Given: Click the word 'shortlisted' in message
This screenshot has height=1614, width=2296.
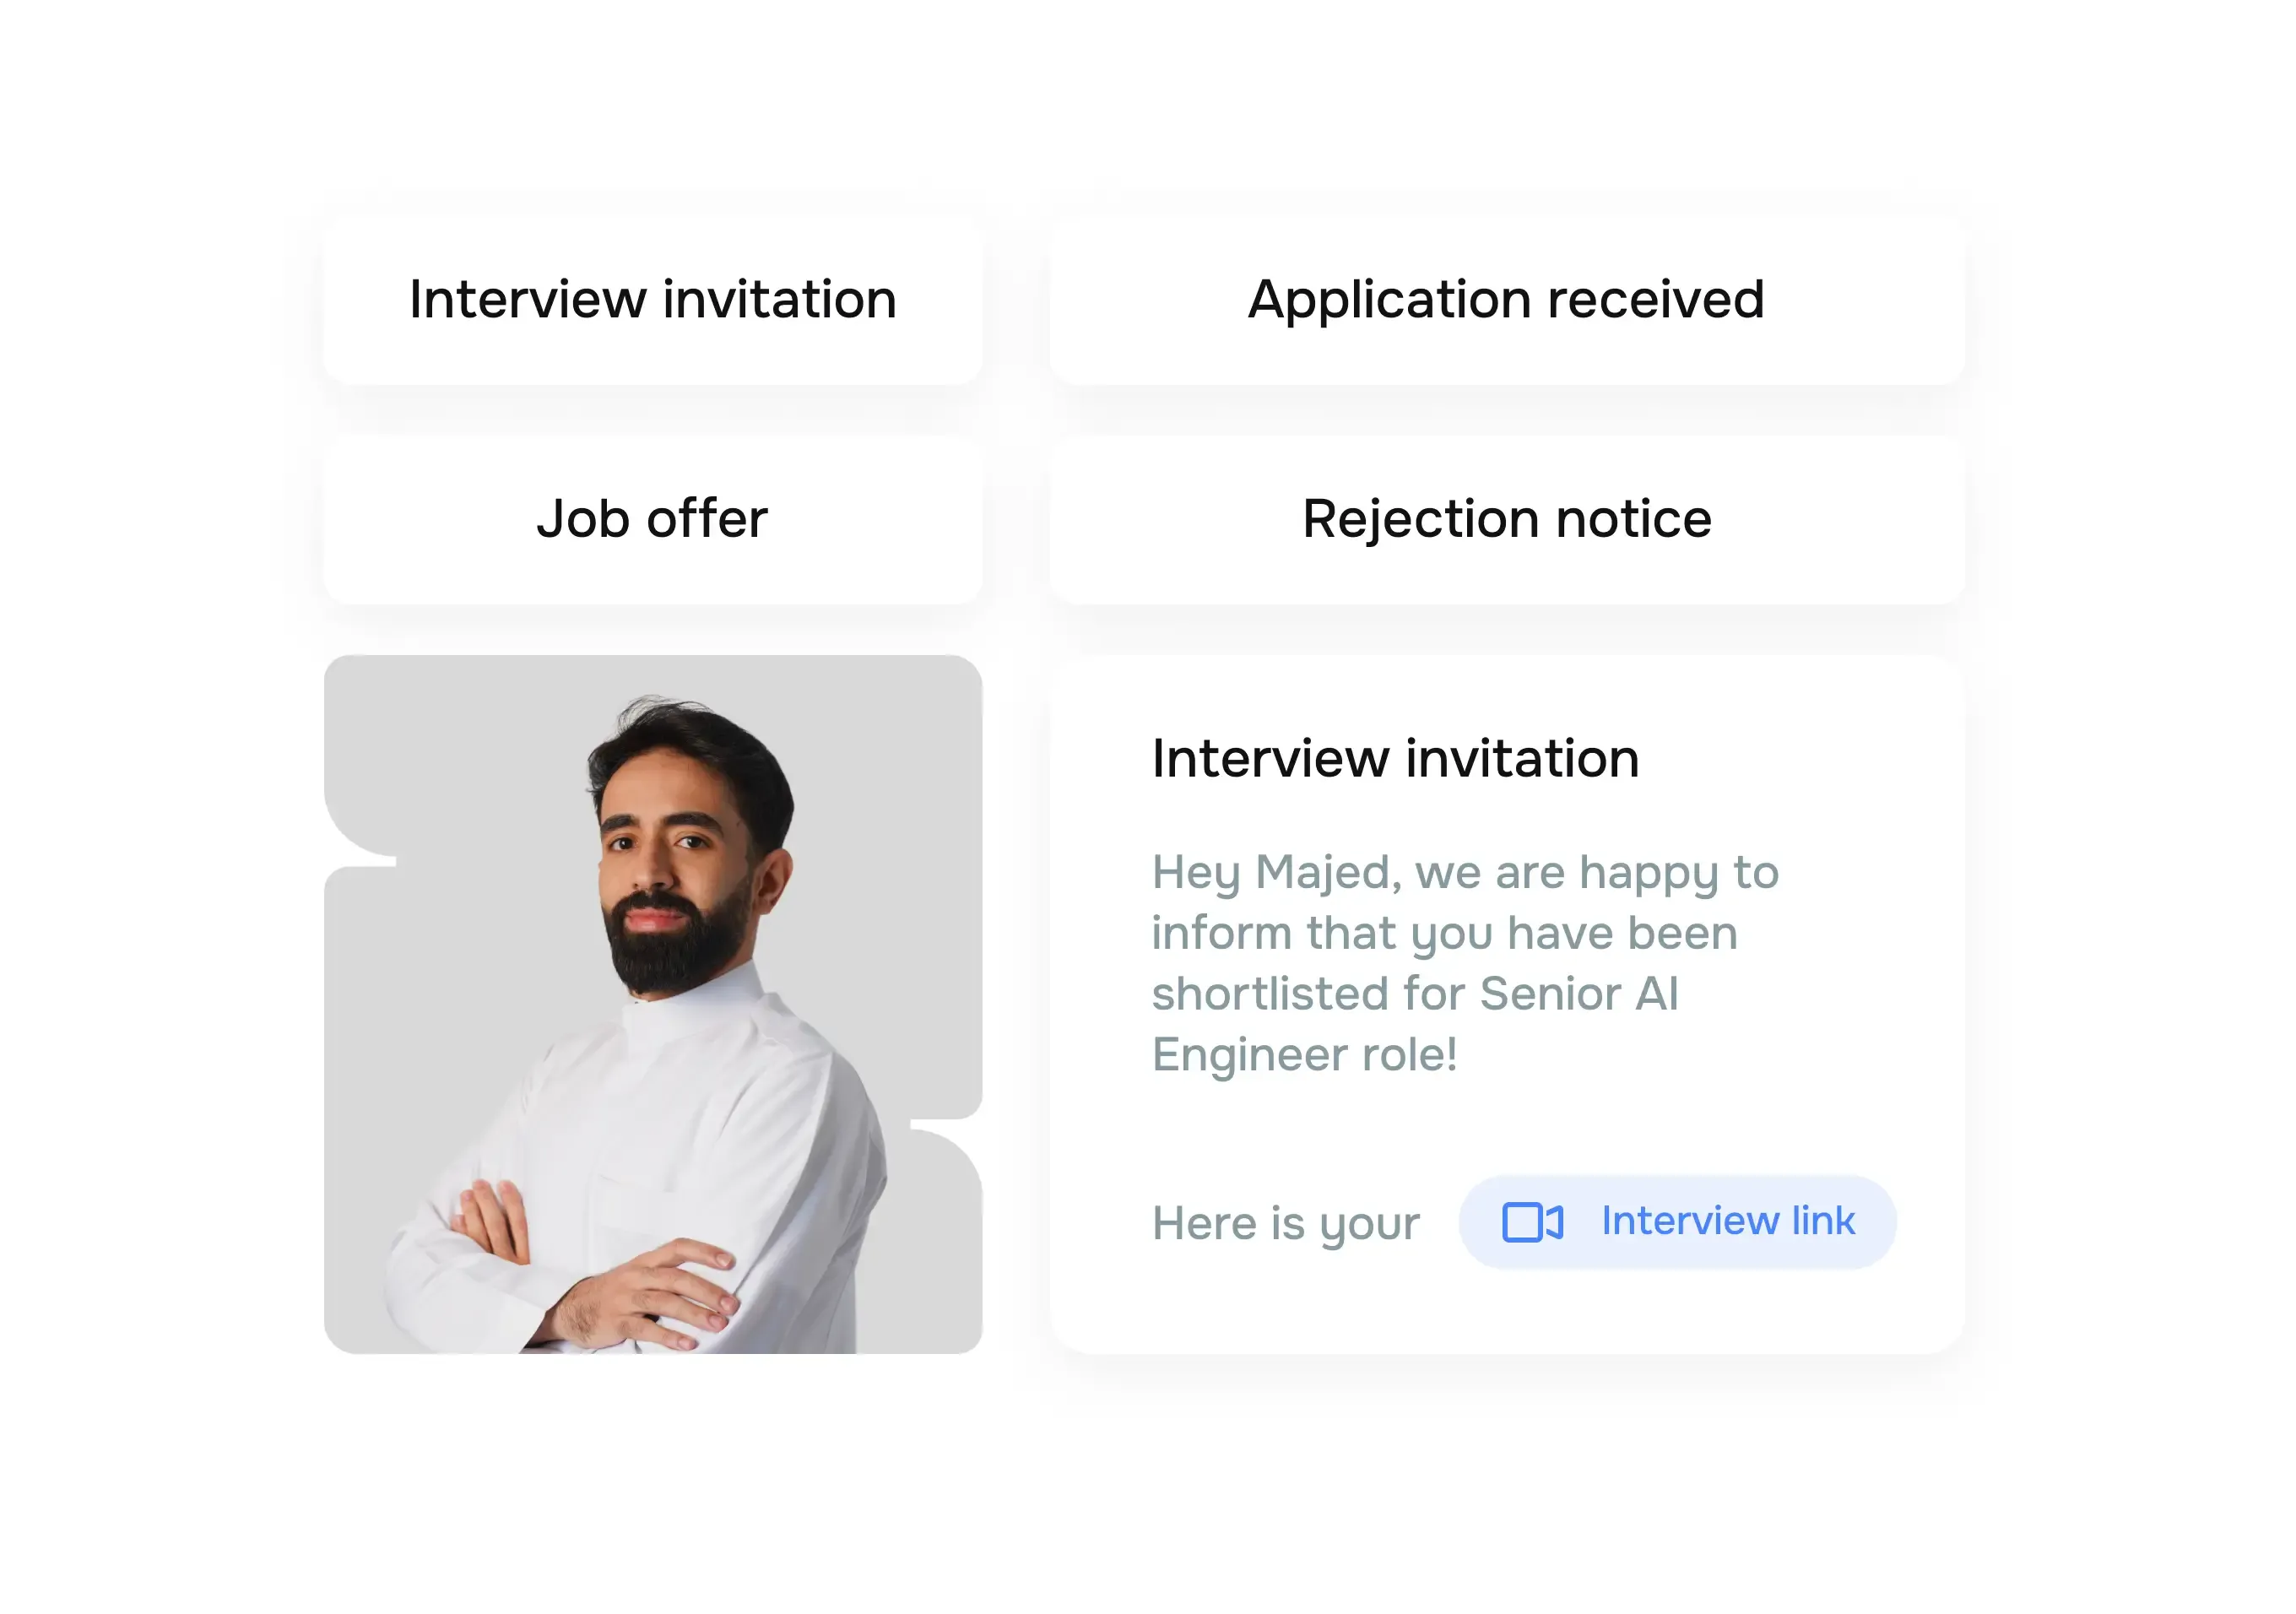Looking at the screenshot, I should click(x=1269, y=994).
